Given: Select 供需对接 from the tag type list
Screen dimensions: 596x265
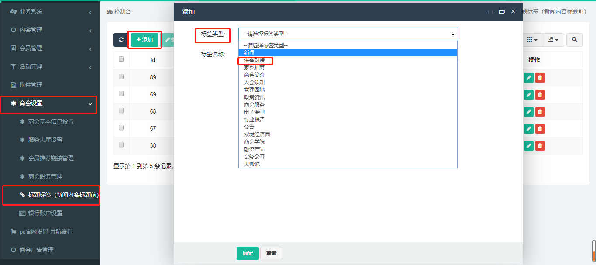Looking at the screenshot, I should click(254, 60).
